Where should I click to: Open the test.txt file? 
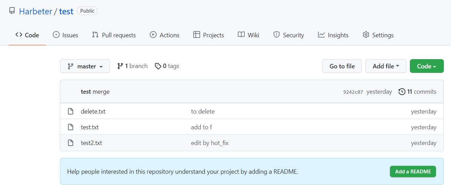click(90, 127)
